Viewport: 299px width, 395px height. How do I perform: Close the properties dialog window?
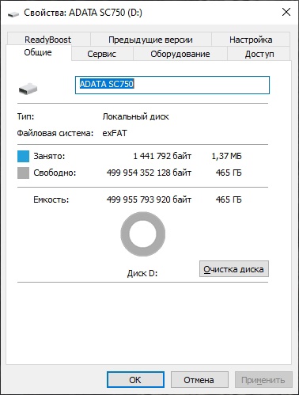click(286, 12)
